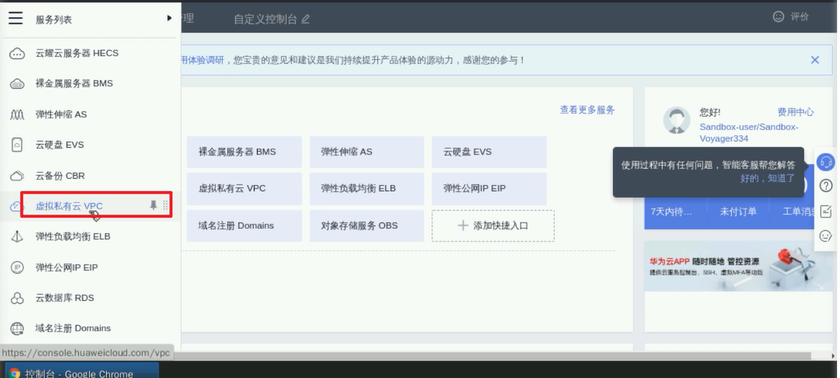The image size is (840, 378).
Task: Open 云数据库 RDS in sidebar
Action: tap(65, 299)
